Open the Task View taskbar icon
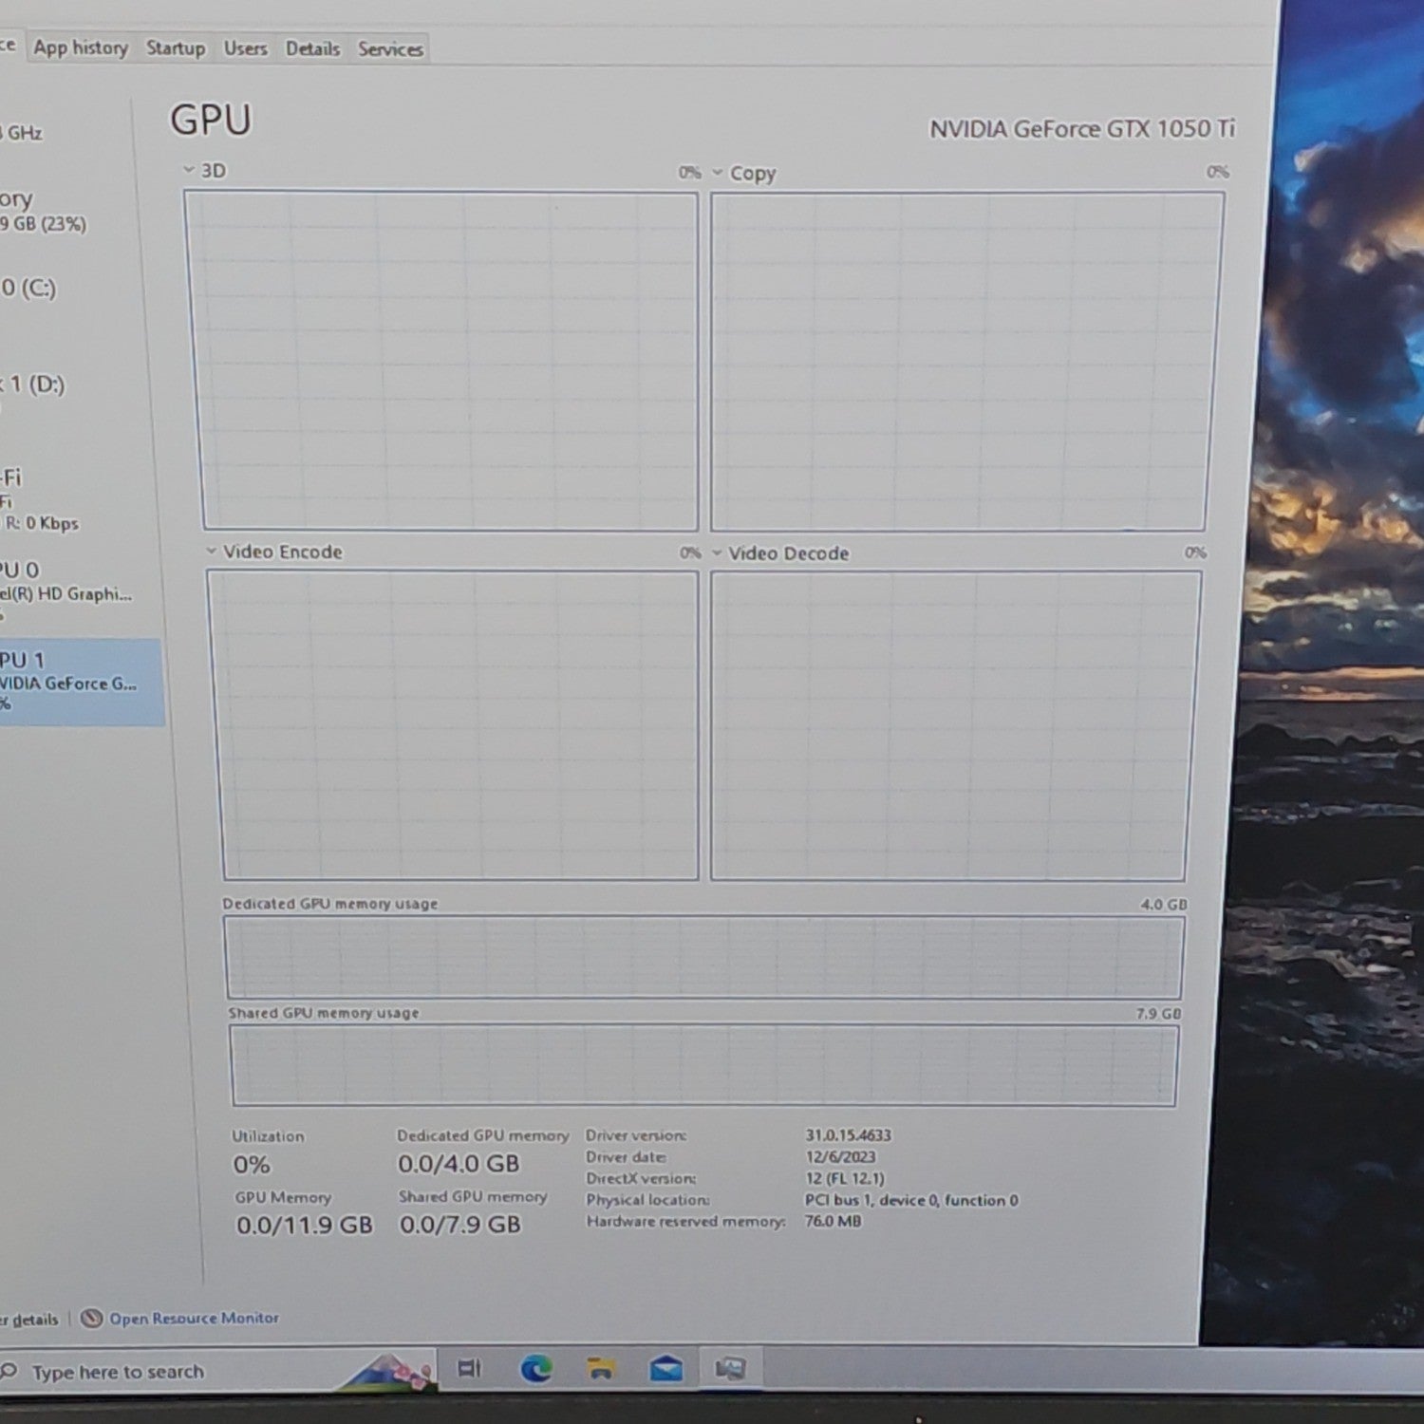The image size is (1424, 1424). (469, 1368)
